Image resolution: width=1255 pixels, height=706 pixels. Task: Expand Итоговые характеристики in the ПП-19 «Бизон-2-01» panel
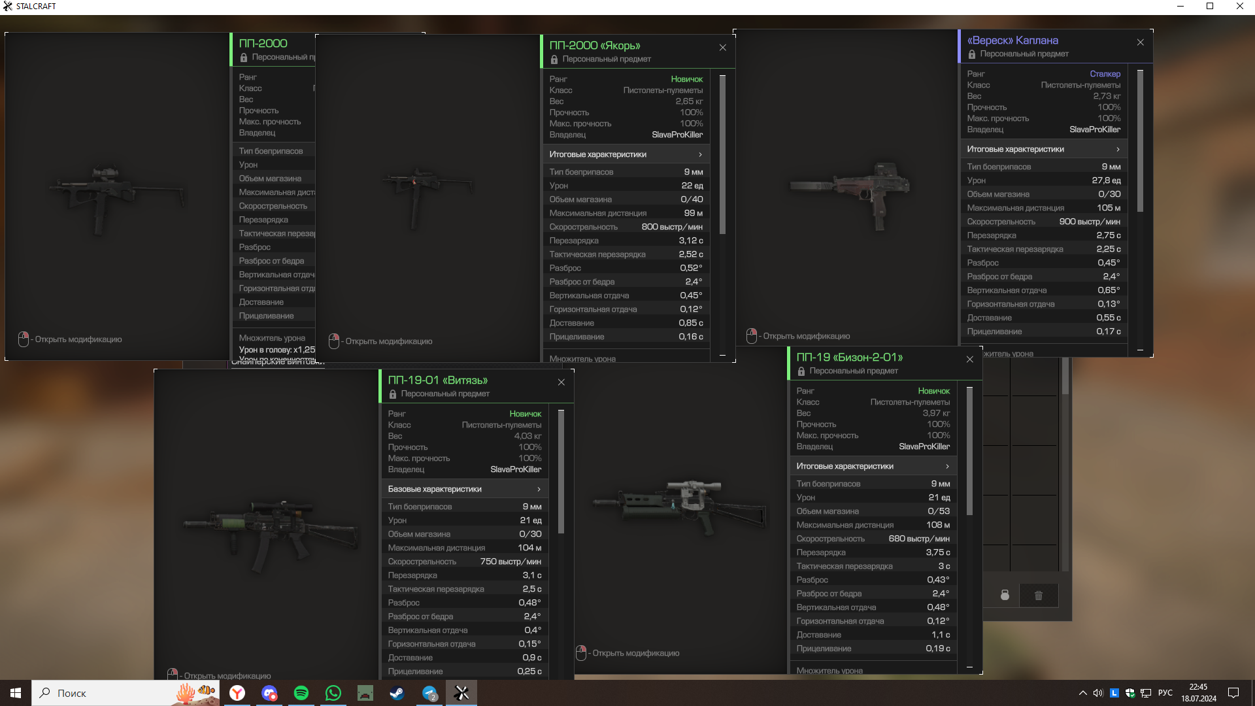tap(873, 466)
